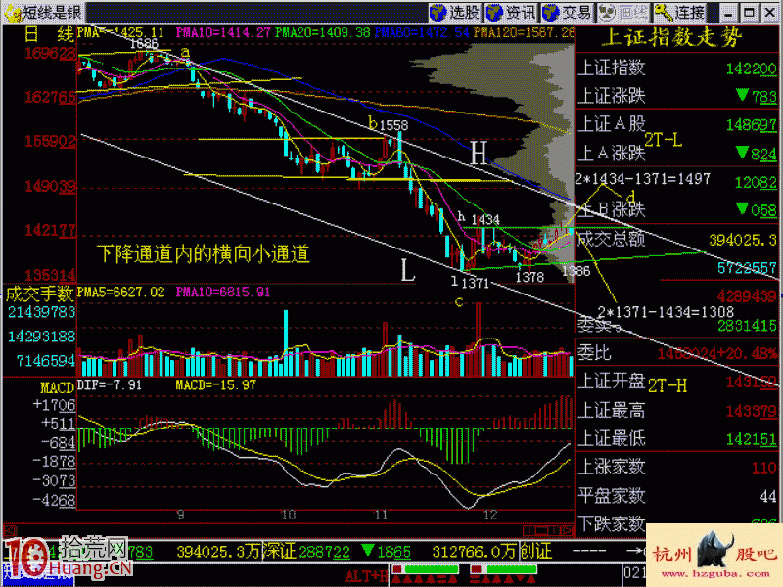Click the globe icon beside 交易
The image size is (783, 587).
(551, 13)
